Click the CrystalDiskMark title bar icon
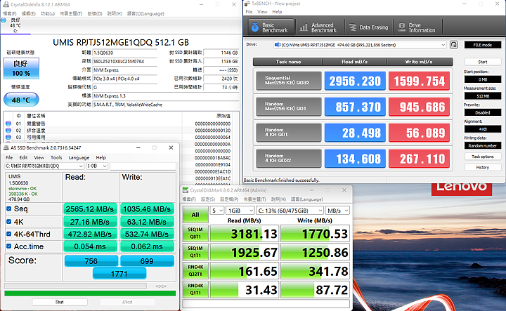The width and height of the screenshot is (506, 311). tap(186, 190)
